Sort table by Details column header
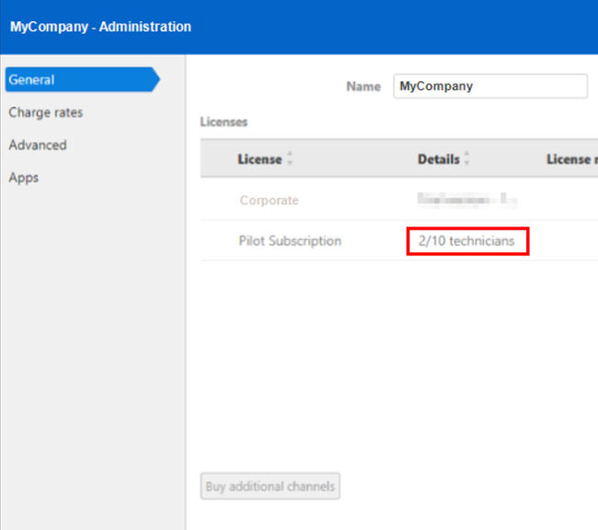This screenshot has height=530, width=598. 439,159
